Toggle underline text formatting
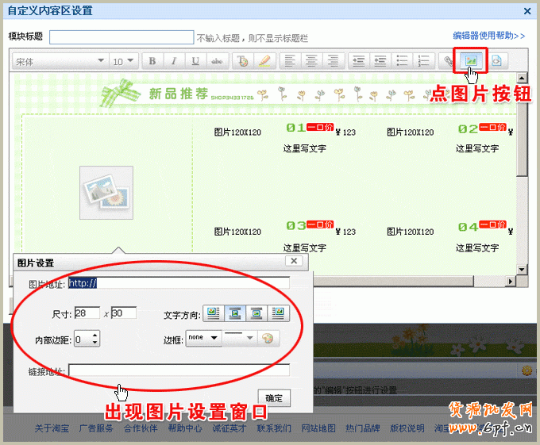 click(195, 61)
